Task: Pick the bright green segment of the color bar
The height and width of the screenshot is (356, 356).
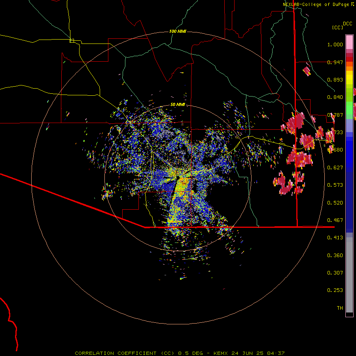Action: 349,108
